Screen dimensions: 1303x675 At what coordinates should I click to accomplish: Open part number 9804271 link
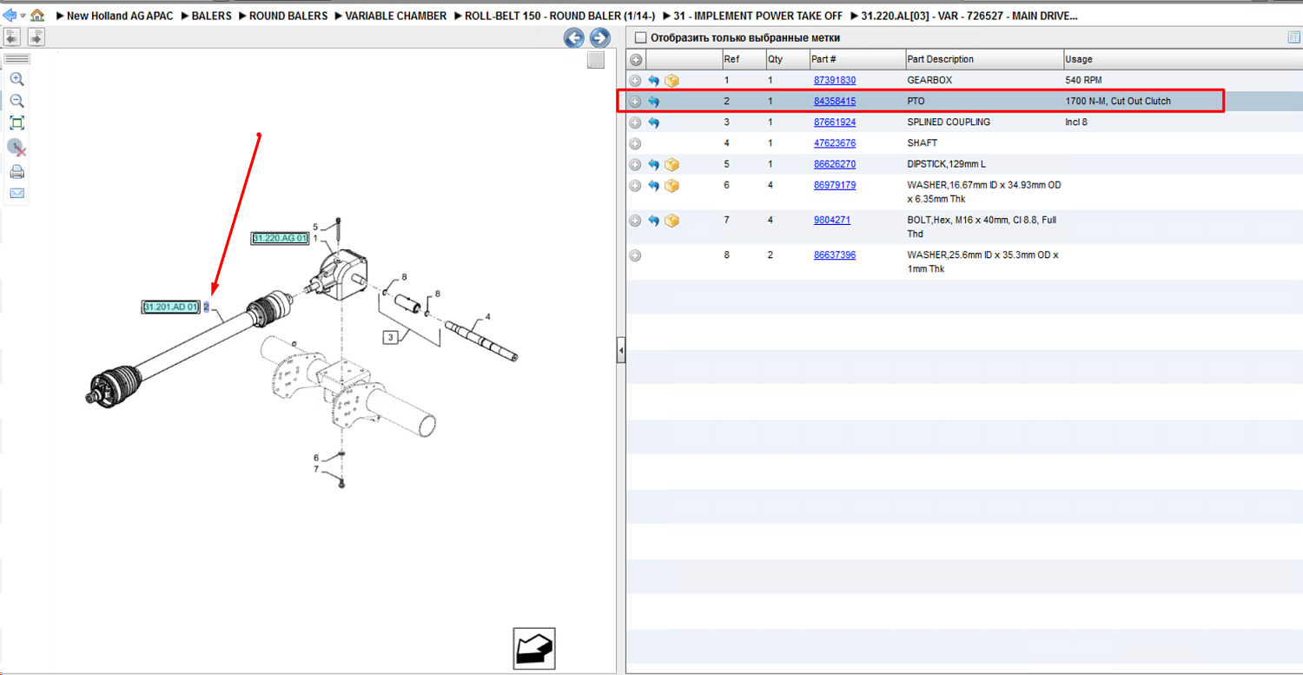coord(832,221)
